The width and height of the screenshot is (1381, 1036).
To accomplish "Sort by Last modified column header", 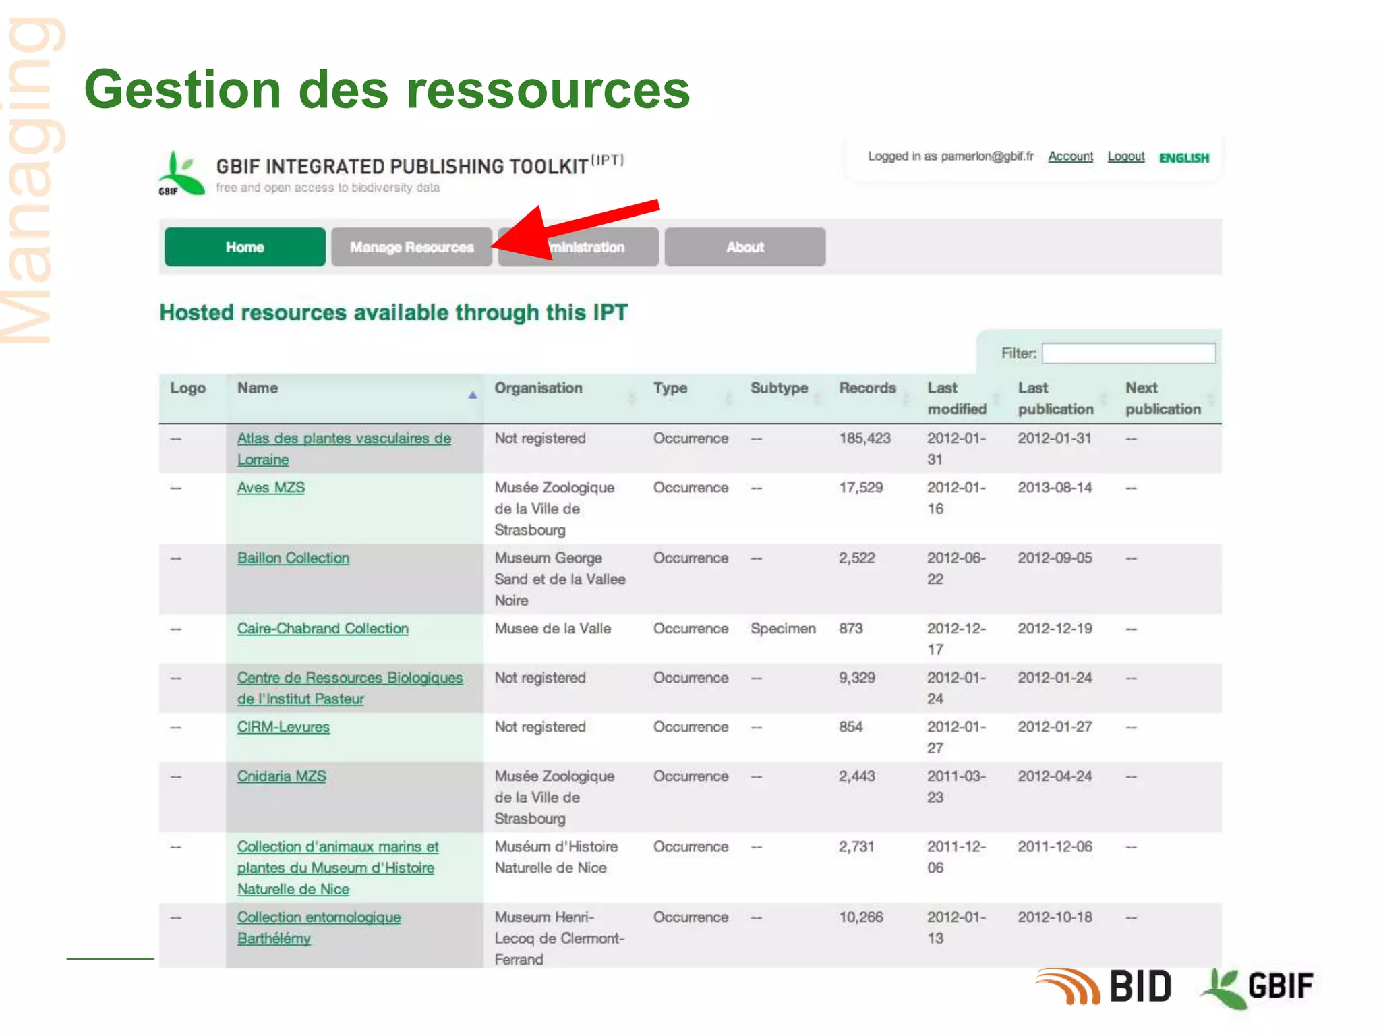I will (957, 398).
